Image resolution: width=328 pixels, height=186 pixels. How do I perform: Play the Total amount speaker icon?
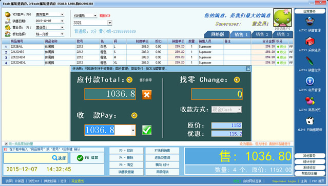[129, 80]
